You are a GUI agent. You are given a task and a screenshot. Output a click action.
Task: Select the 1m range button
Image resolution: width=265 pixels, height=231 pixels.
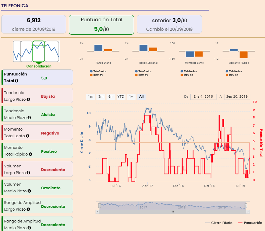tap(91, 96)
